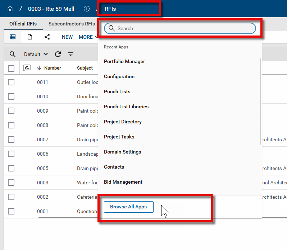
Task: Click the edit status column icon
Action: (27, 68)
